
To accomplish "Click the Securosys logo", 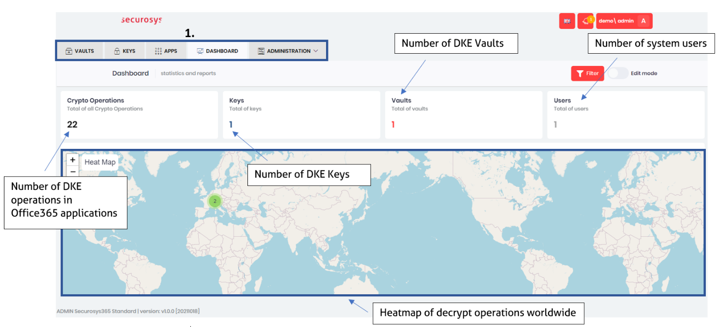I will [141, 20].
